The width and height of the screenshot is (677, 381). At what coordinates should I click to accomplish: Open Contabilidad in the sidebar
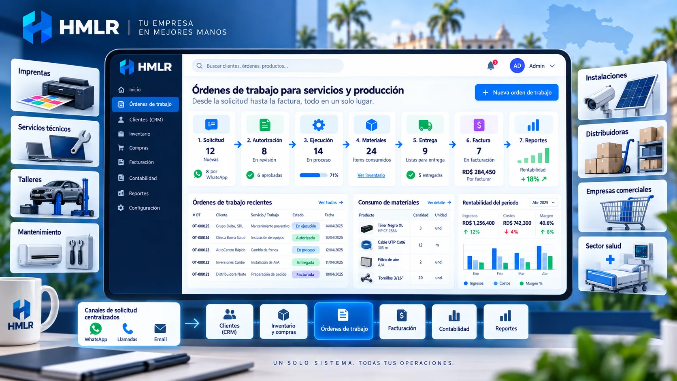click(143, 178)
